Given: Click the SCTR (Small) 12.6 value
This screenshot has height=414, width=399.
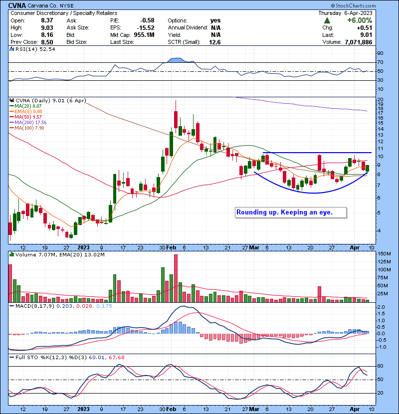Looking at the screenshot, I should point(214,42).
